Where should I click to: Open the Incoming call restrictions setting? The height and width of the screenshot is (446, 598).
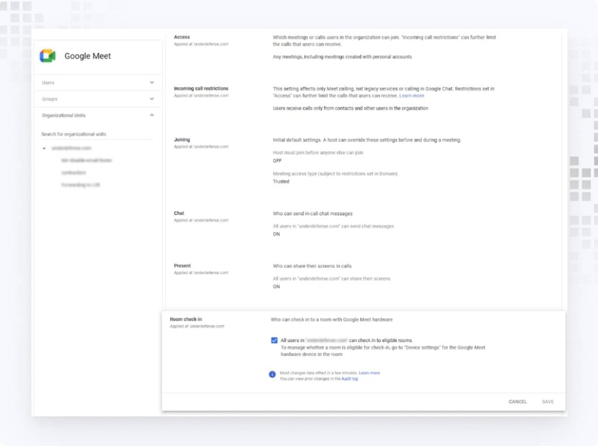(201, 88)
